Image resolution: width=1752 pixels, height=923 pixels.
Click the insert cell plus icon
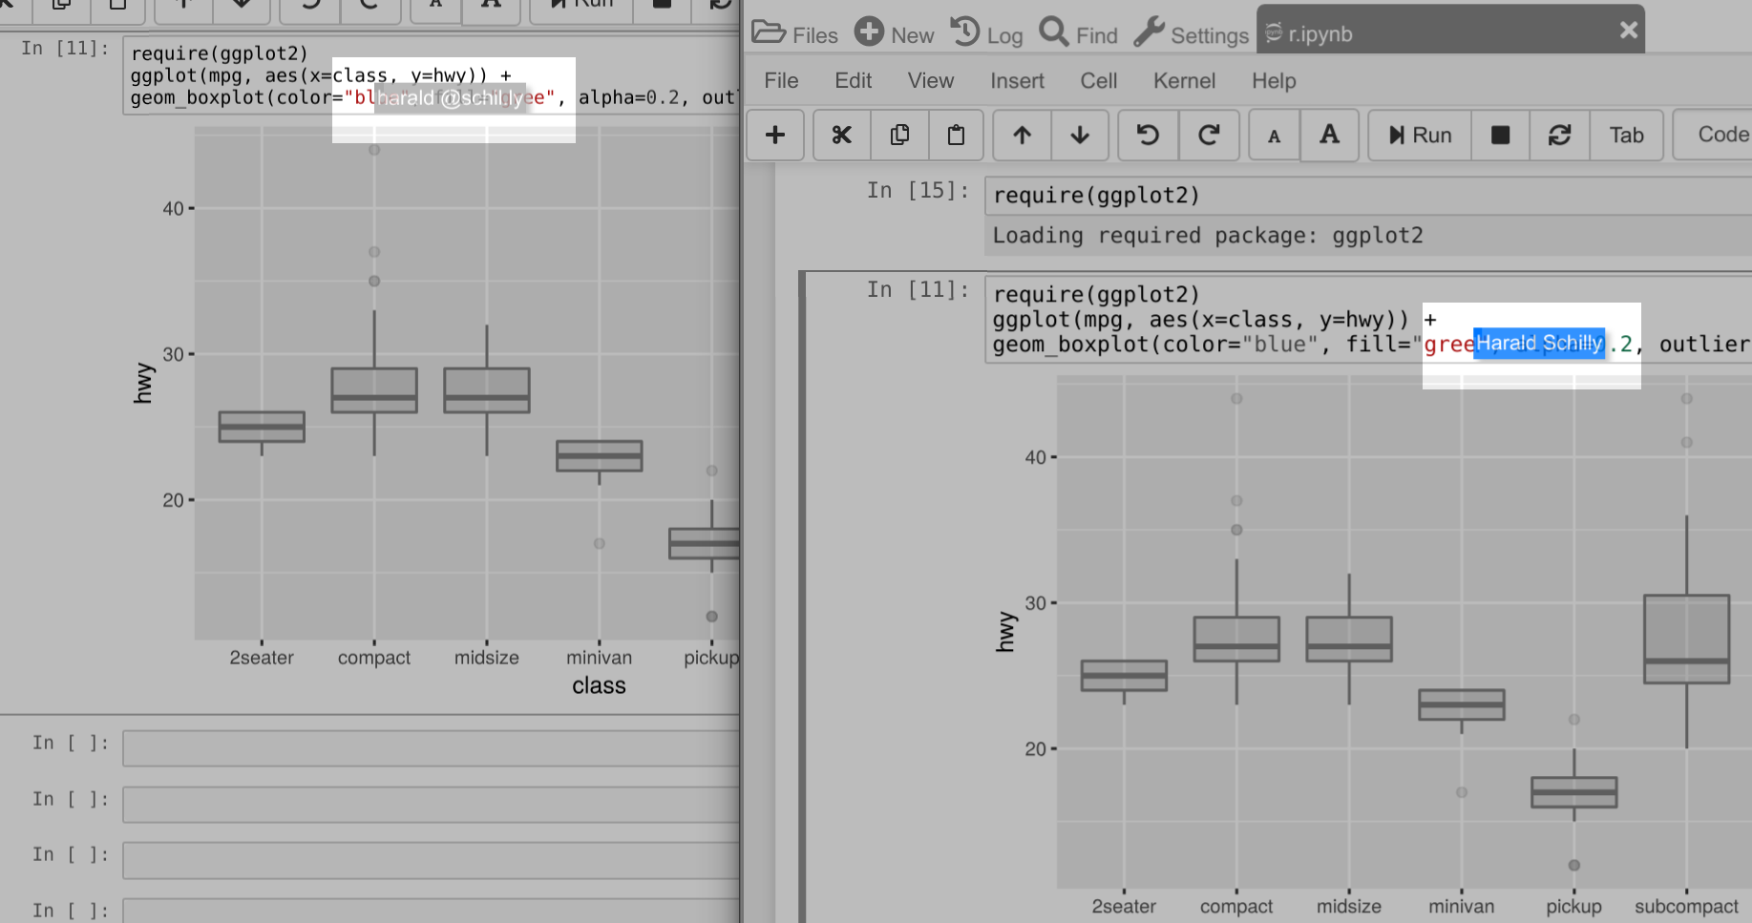point(775,136)
